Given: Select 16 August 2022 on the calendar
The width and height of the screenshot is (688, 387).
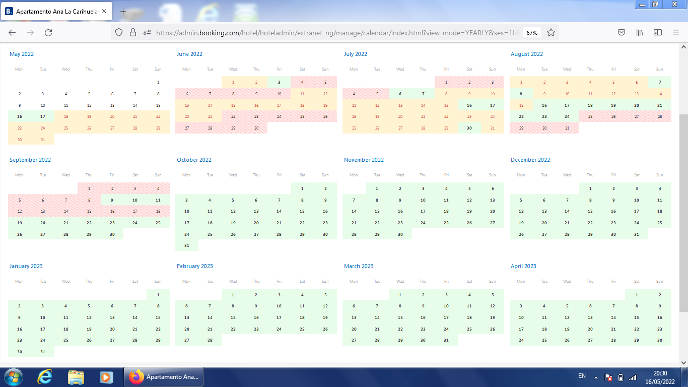Looking at the screenshot, I should (544, 105).
